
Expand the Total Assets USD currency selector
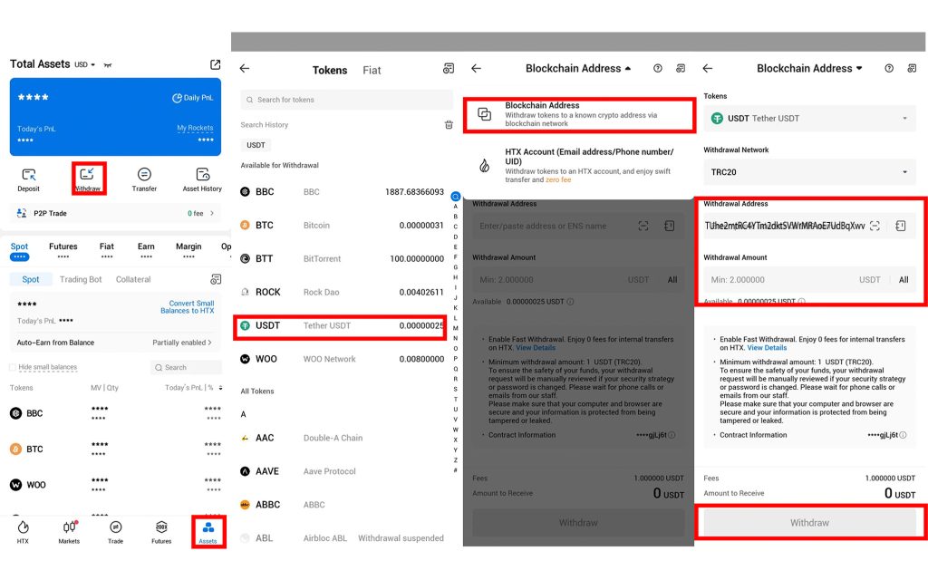click(x=85, y=65)
